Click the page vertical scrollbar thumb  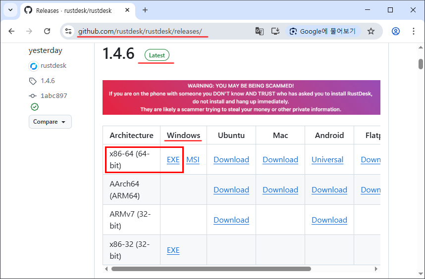421,64
